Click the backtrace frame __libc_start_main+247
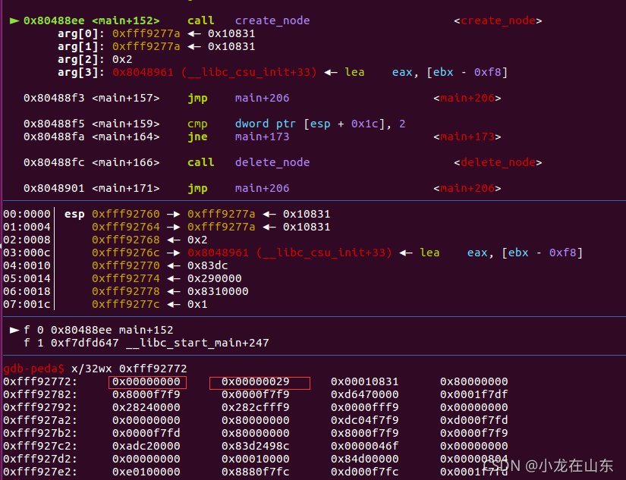The height and width of the screenshot is (480, 626). (x=197, y=344)
